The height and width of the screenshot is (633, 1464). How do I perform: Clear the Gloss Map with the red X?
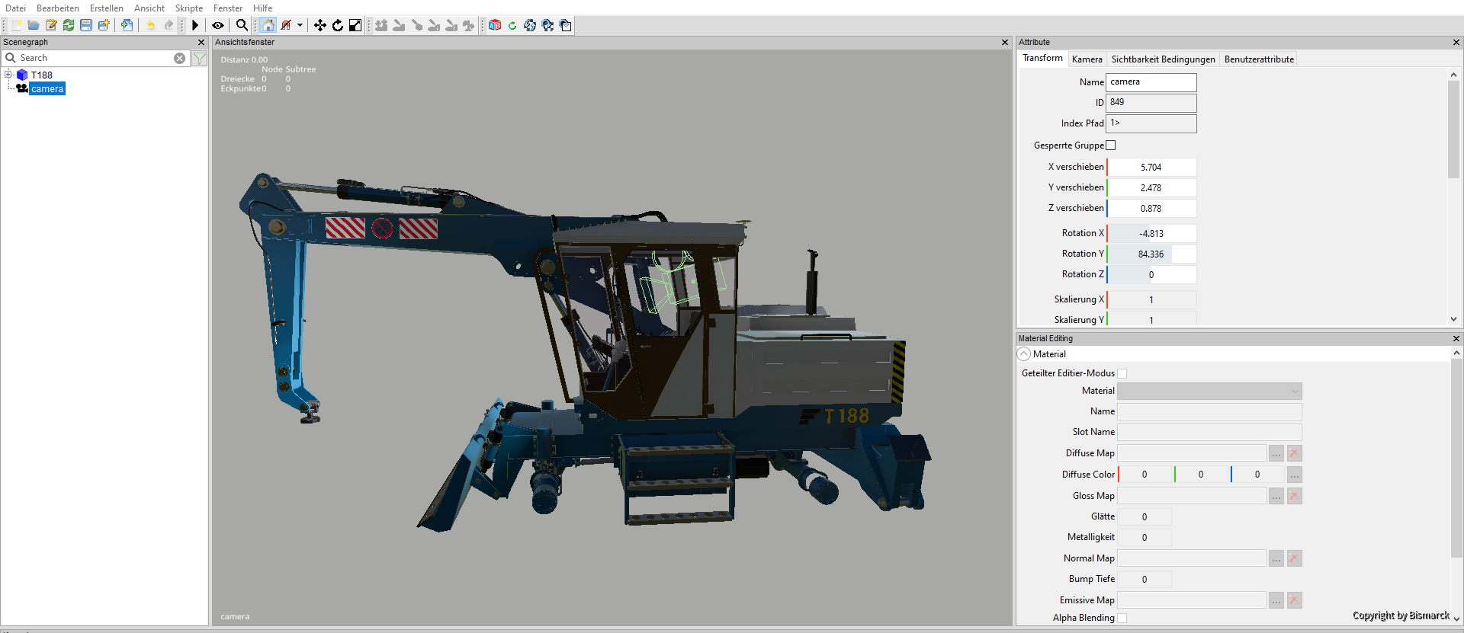click(x=1294, y=496)
